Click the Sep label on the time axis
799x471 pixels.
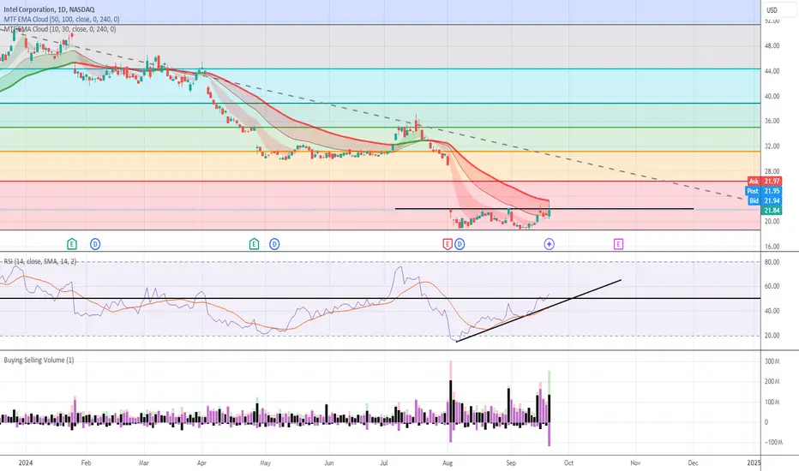click(511, 462)
